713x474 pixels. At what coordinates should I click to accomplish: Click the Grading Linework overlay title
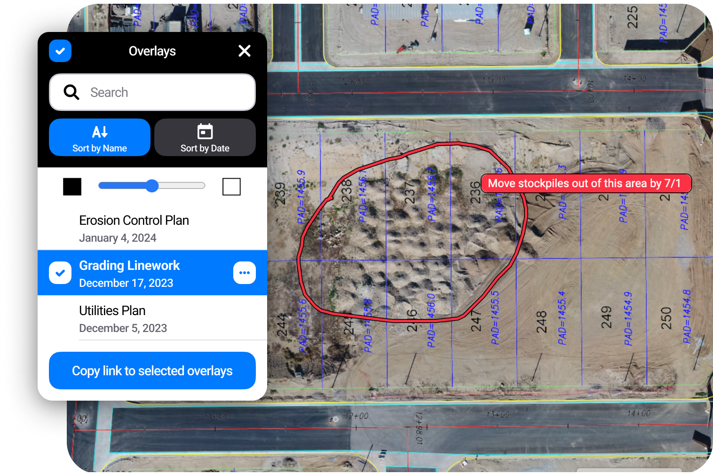(129, 266)
